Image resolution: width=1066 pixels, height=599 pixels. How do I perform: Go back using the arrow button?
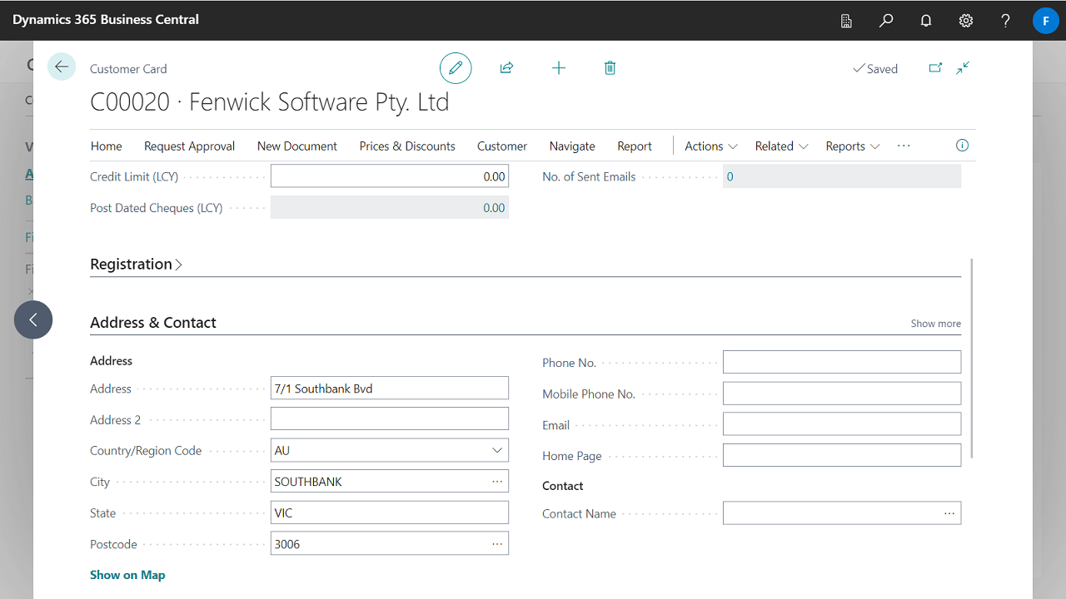[x=62, y=67]
